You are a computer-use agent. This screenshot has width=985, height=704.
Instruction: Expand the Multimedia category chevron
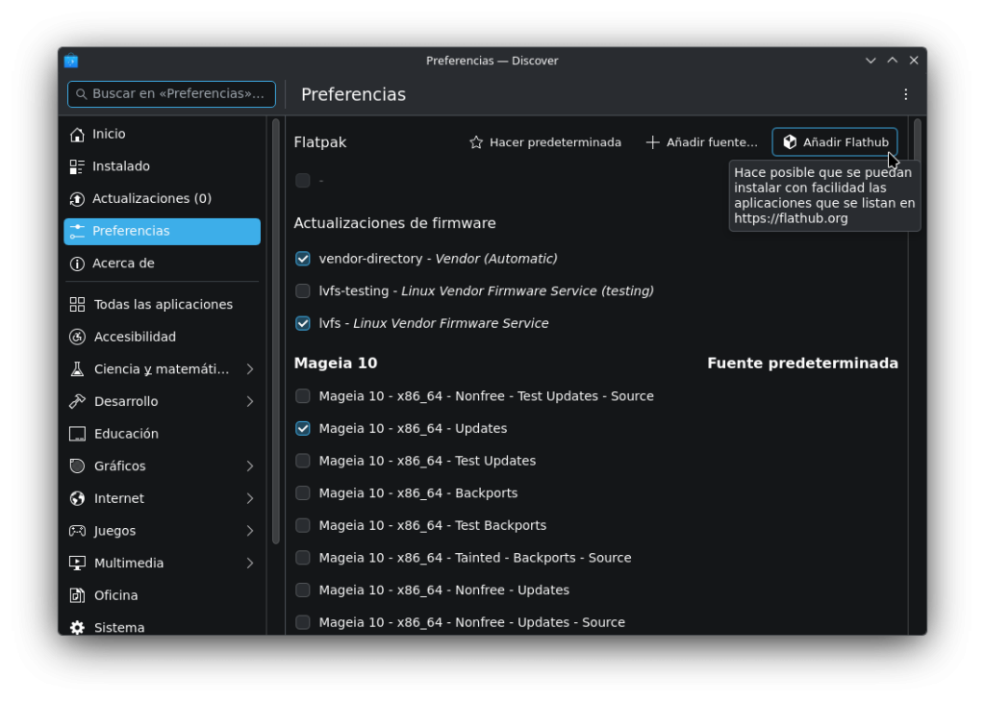click(x=250, y=564)
